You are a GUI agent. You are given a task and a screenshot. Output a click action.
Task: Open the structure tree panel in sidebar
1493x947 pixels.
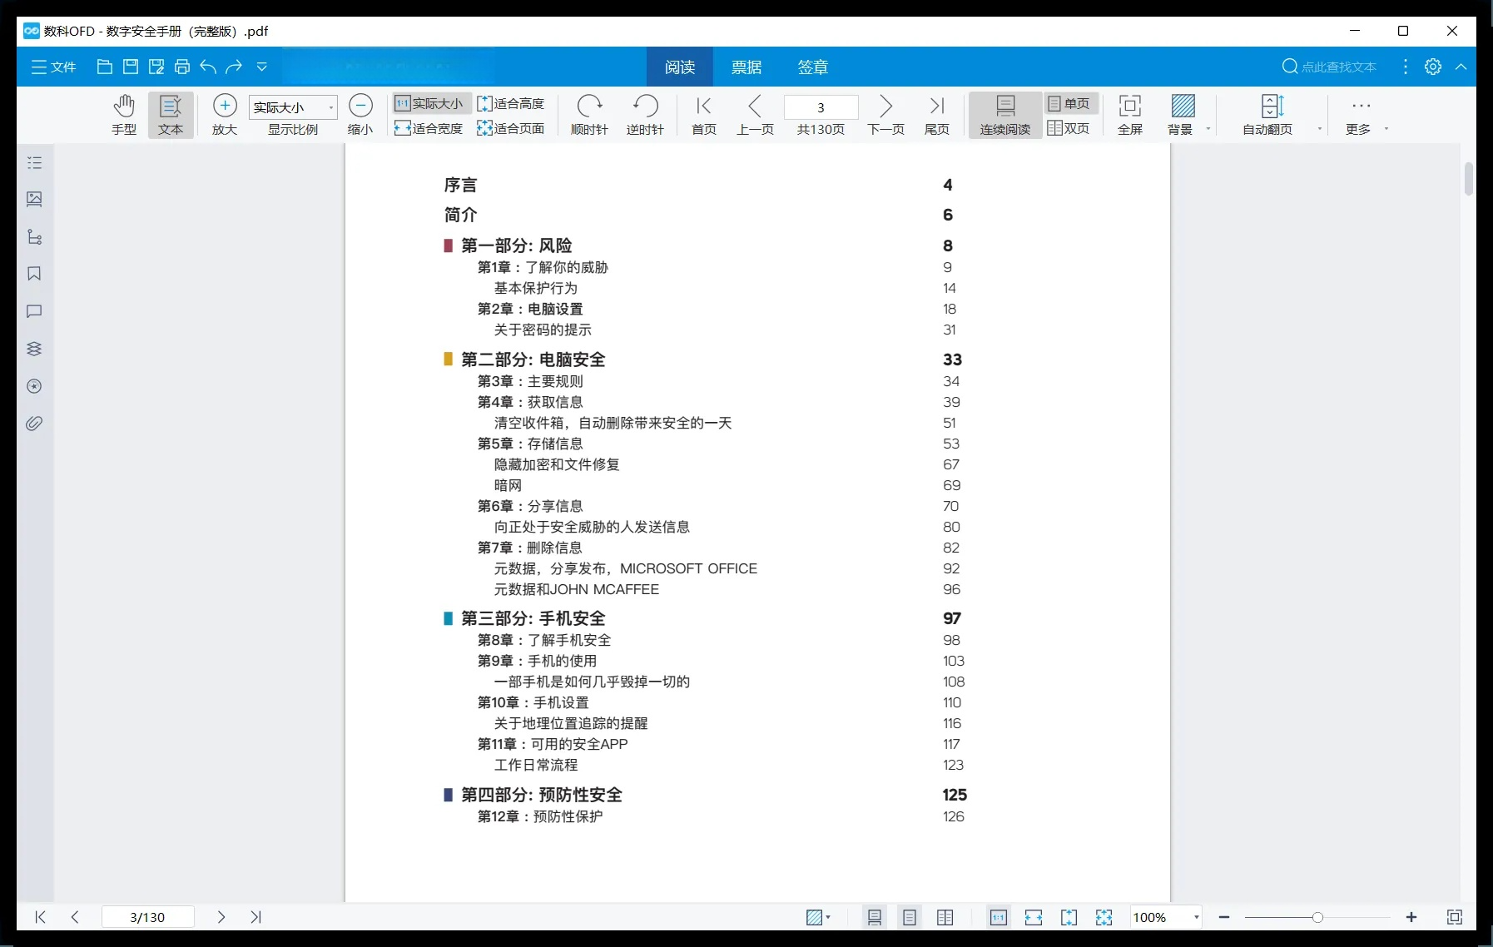[x=34, y=237]
